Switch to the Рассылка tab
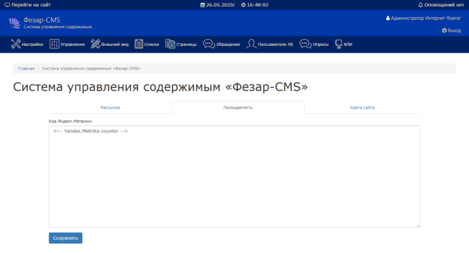 point(110,108)
